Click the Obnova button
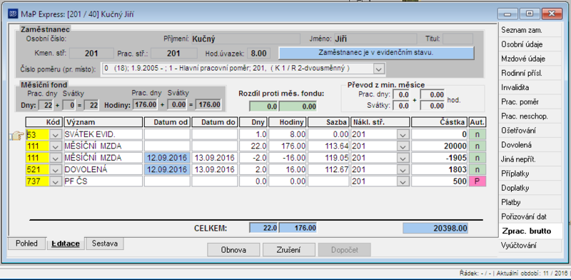The height and width of the screenshot is (280, 571). pyautogui.click(x=233, y=250)
